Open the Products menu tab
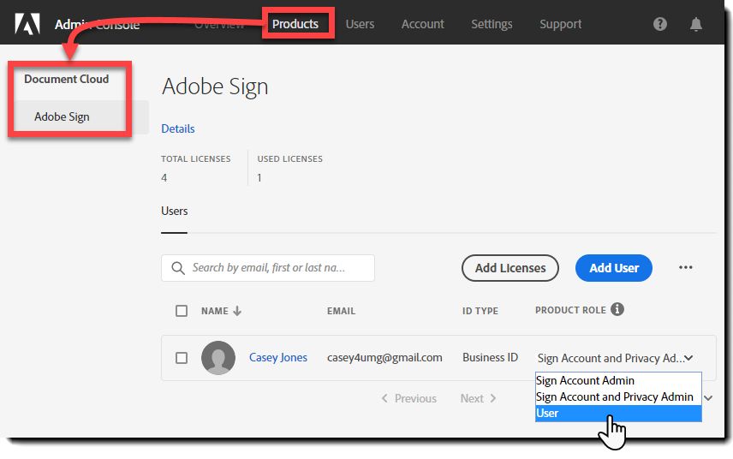 pyautogui.click(x=295, y=24)
